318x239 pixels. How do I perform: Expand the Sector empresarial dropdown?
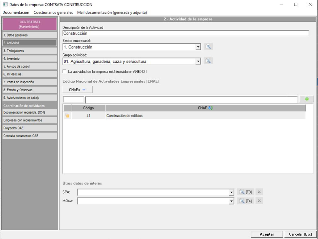(x=198, y=47)
